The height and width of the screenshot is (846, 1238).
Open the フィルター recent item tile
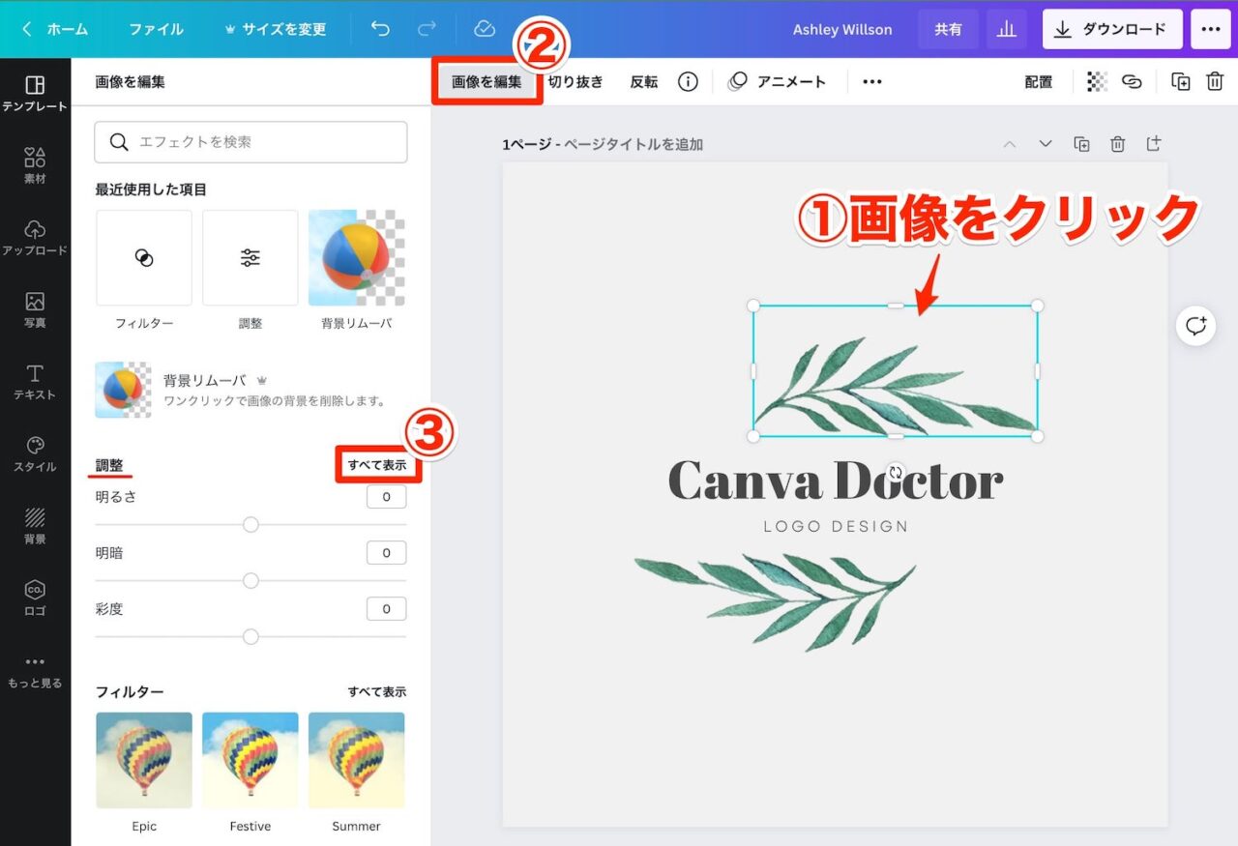tap(144, 258)
